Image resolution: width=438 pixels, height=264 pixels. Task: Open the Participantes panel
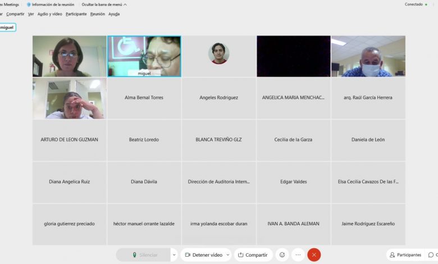coord(405,255)
